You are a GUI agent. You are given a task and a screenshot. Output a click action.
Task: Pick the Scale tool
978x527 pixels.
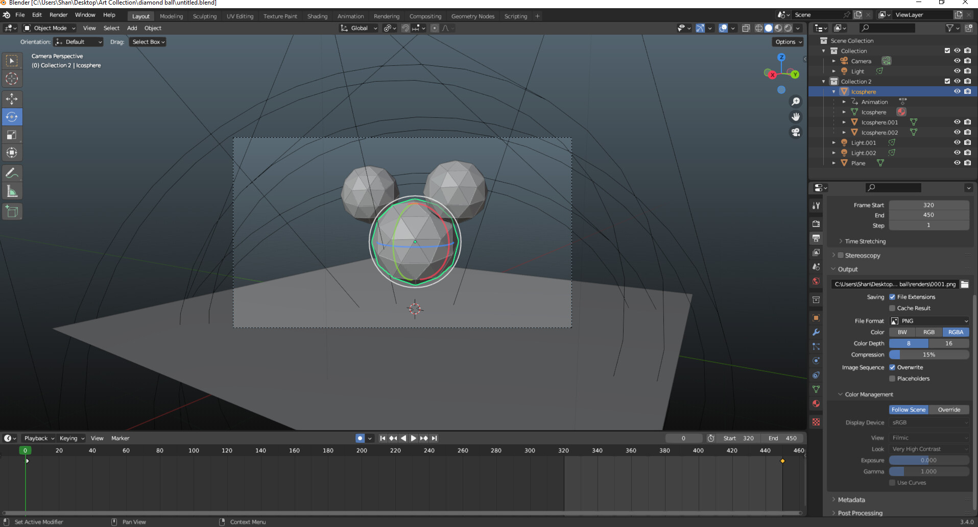pyautogui.click(x=12, y=135)
